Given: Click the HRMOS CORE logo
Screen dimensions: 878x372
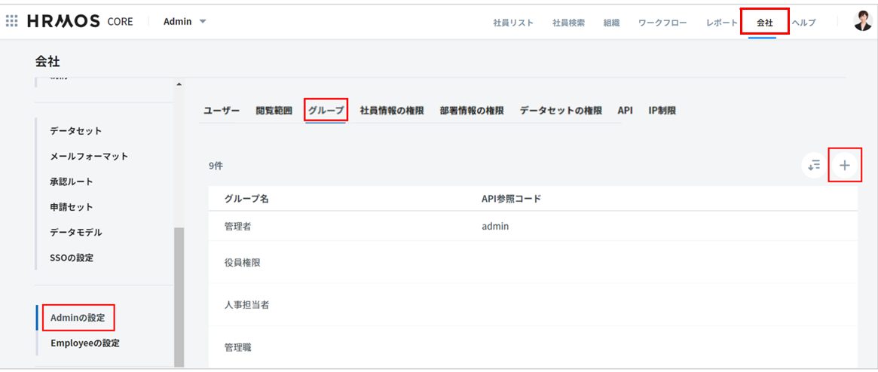Looking at the screenshot, I should [80, 21].
